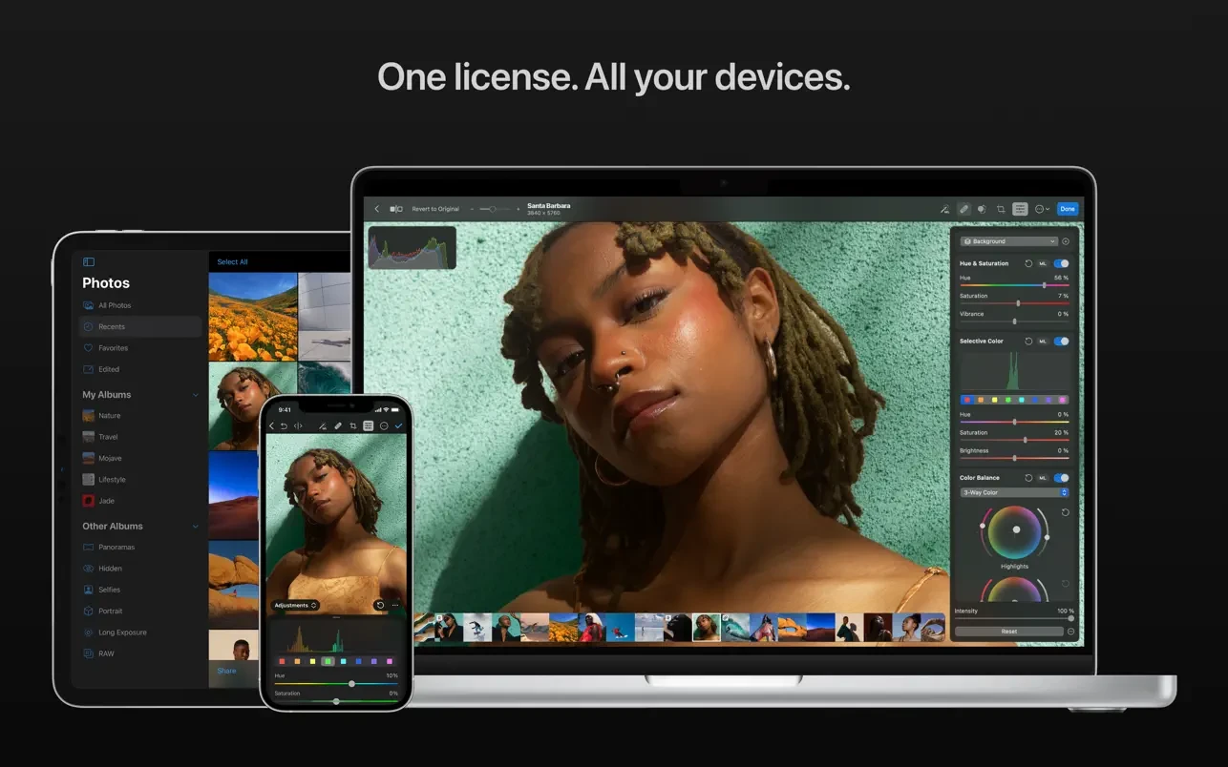1228x767 pixels.
Task: Open the Adjustments panel icon
Action: point(1020,209)
